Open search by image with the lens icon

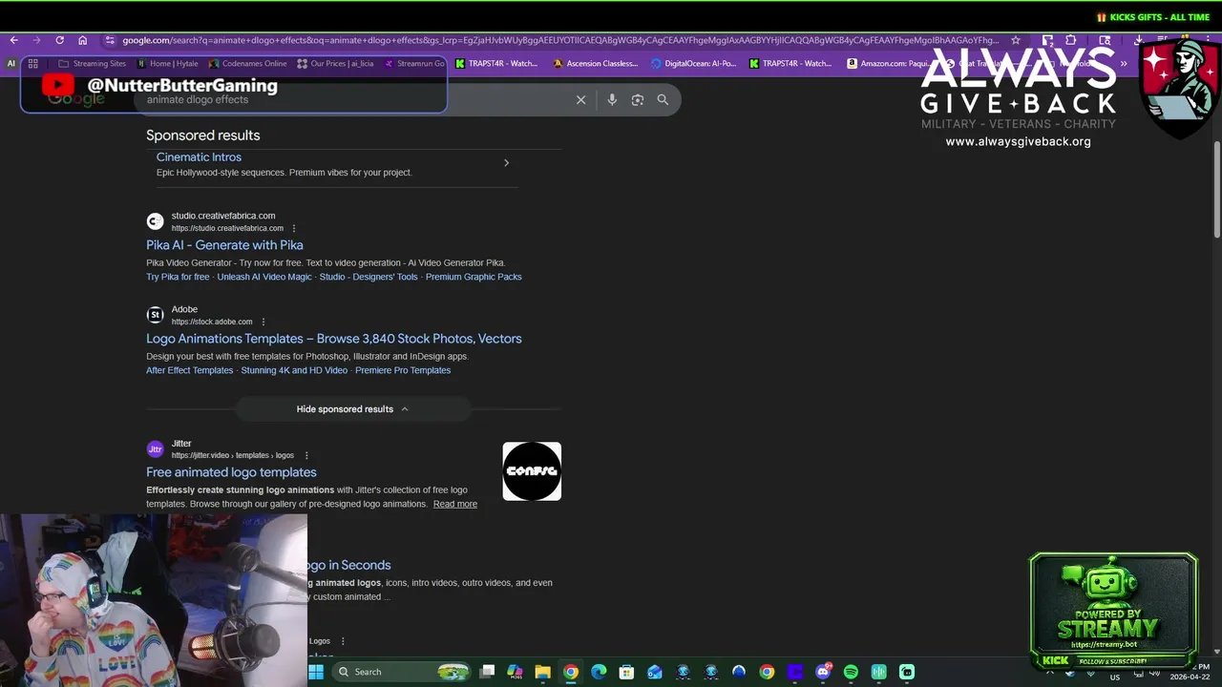(x=638, y=99)
